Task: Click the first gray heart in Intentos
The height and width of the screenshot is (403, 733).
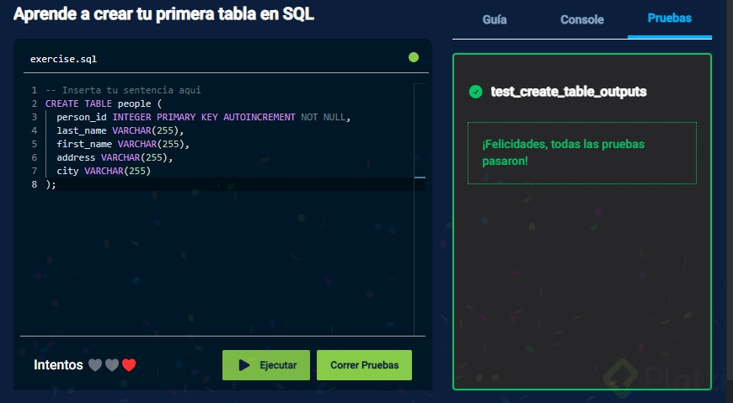Action: coord(95,365)
